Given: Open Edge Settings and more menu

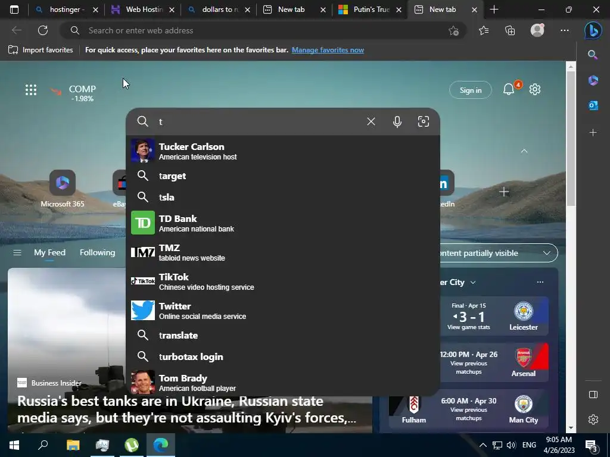Looking at the screenshot, I should pos(565,30).
